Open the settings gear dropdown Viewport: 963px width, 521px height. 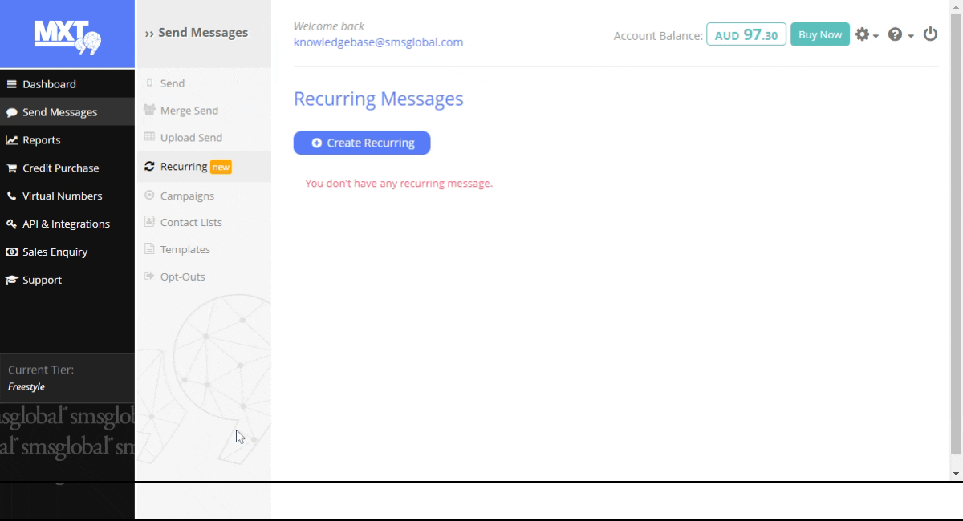tap(866, 34)
